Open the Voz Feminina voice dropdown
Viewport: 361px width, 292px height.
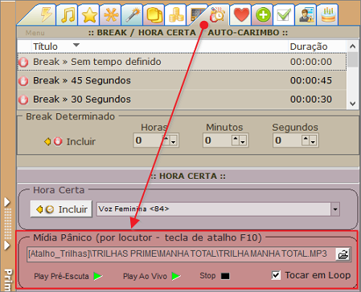coord(335,209)
